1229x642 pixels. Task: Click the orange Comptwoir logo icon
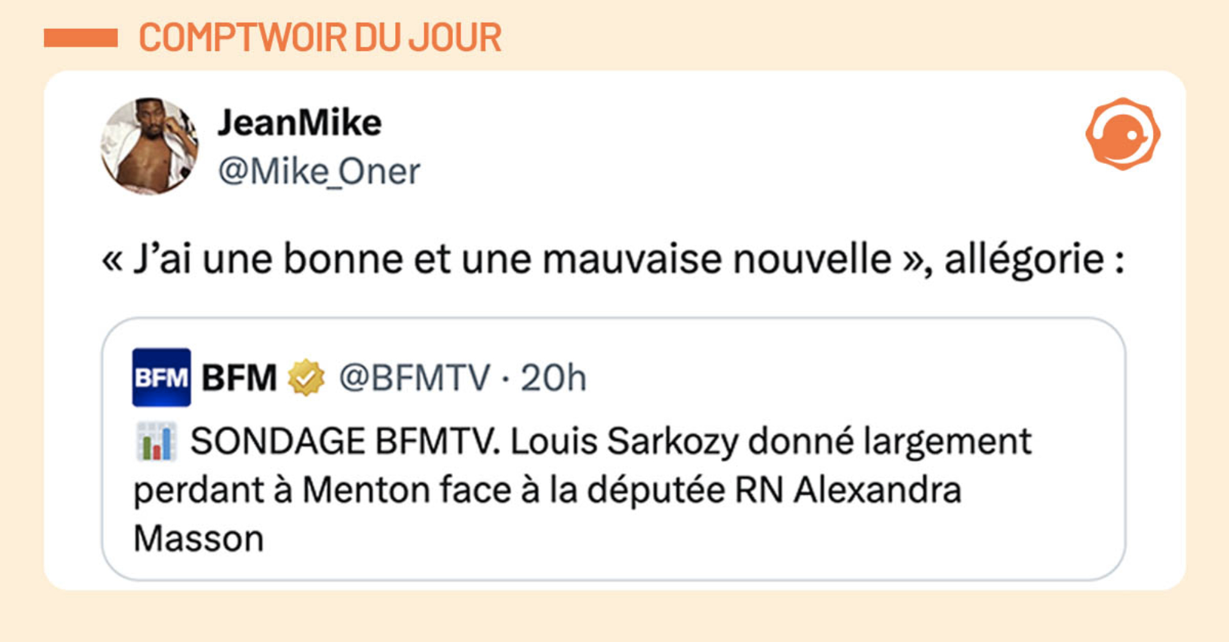click(1123, 134)
